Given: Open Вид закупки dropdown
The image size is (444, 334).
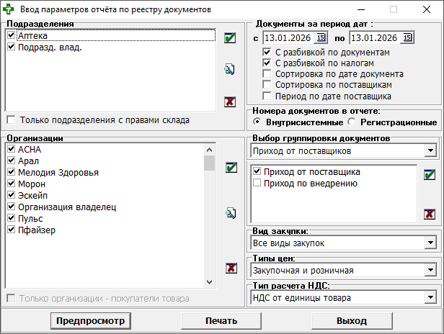Looking at the screenshot, I should [430, 243].
